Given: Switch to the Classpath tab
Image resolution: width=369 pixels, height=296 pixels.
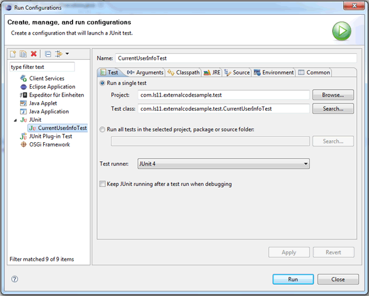Looking at the screenshot, I should 183,73.
